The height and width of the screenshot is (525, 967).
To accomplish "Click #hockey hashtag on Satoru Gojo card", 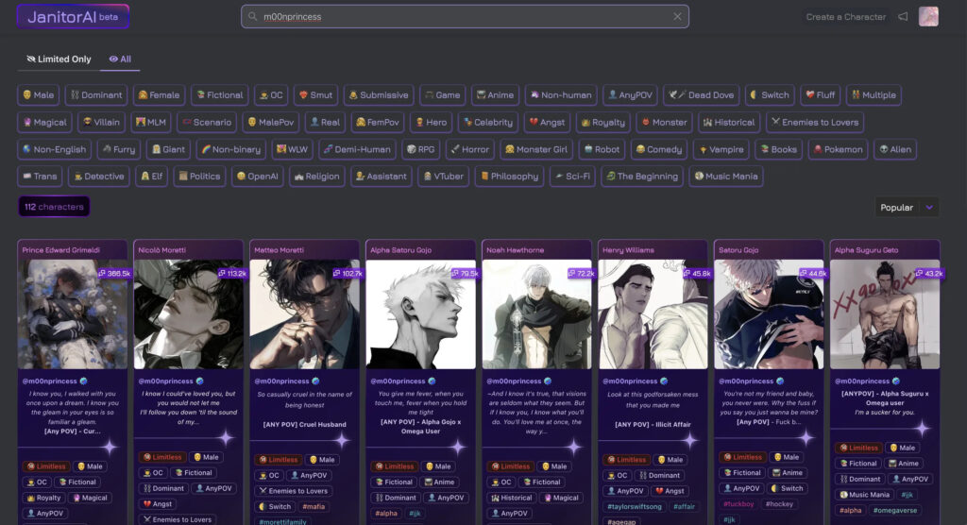I will 779,504.
